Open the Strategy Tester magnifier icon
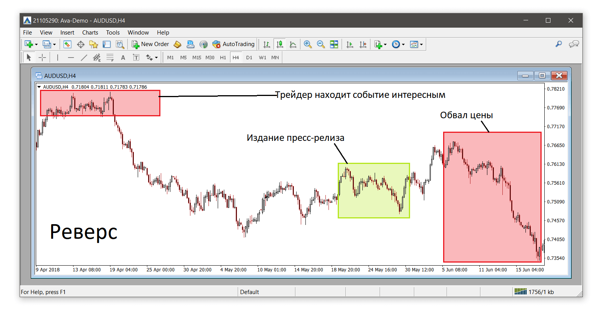 (x=120, y=44)
